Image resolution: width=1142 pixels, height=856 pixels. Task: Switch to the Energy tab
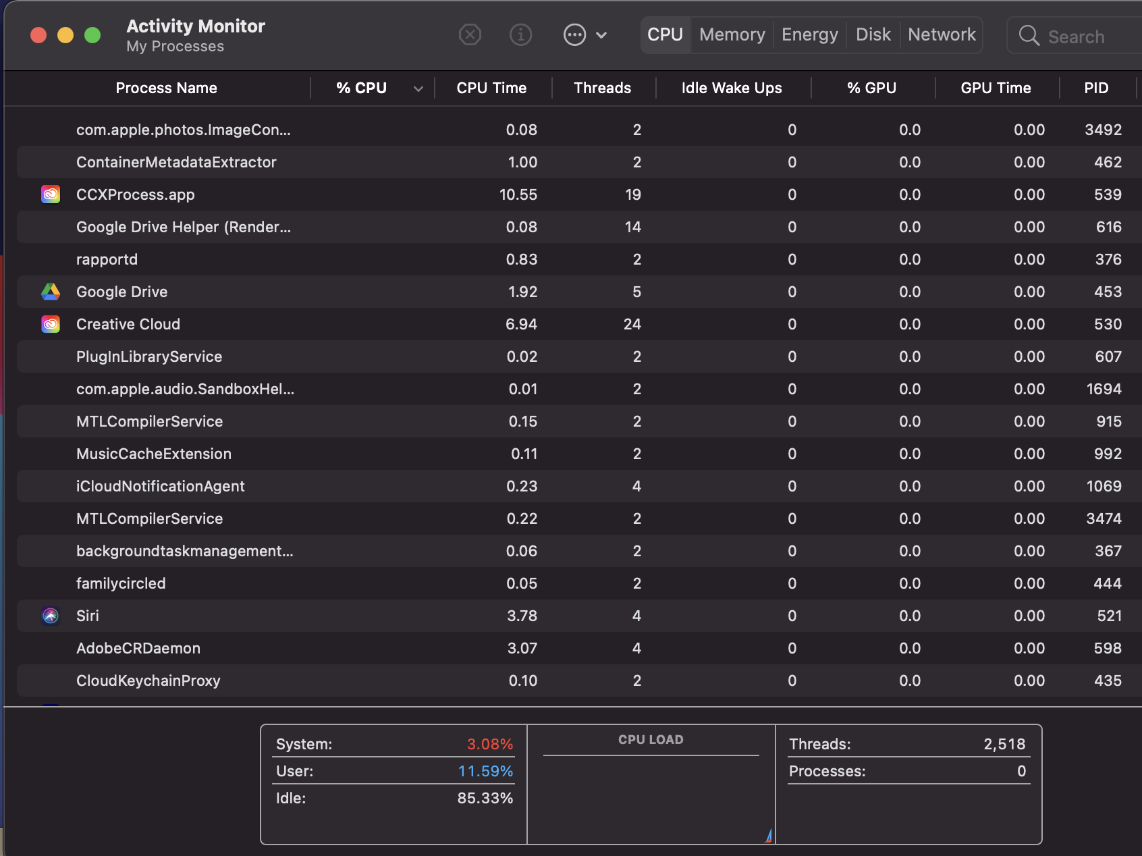810,34
